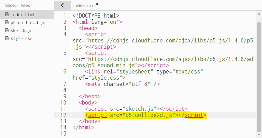Click the vertical scrollbar thumb of the editor
The width and height of the screenshot is (262, 138).
259,77
